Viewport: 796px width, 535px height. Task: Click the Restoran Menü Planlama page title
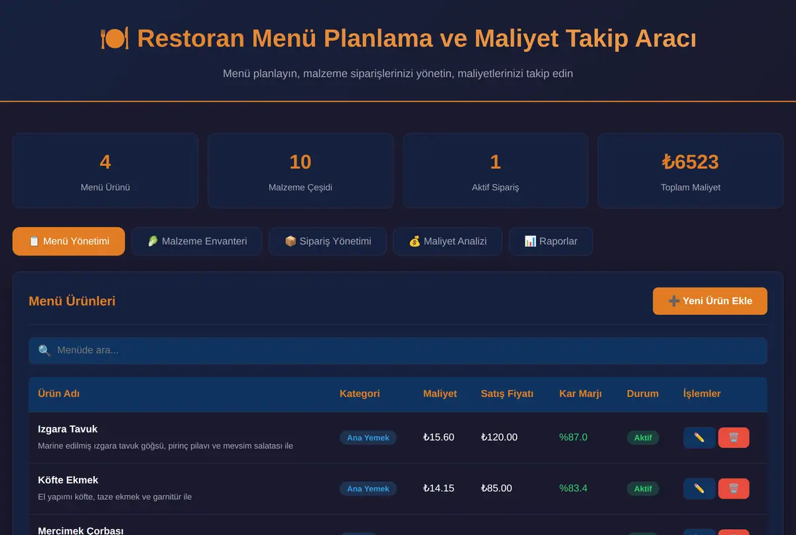[417, 38]
